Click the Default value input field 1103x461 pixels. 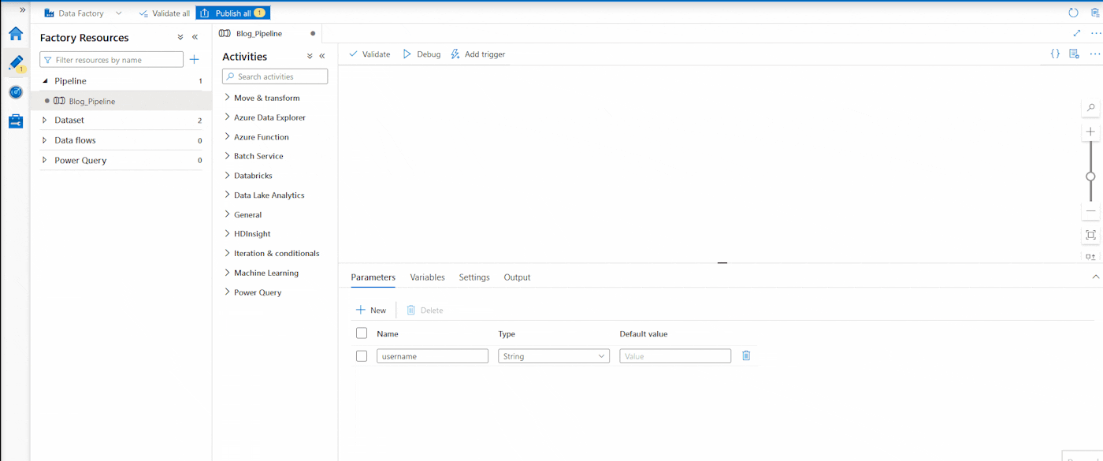675,356
